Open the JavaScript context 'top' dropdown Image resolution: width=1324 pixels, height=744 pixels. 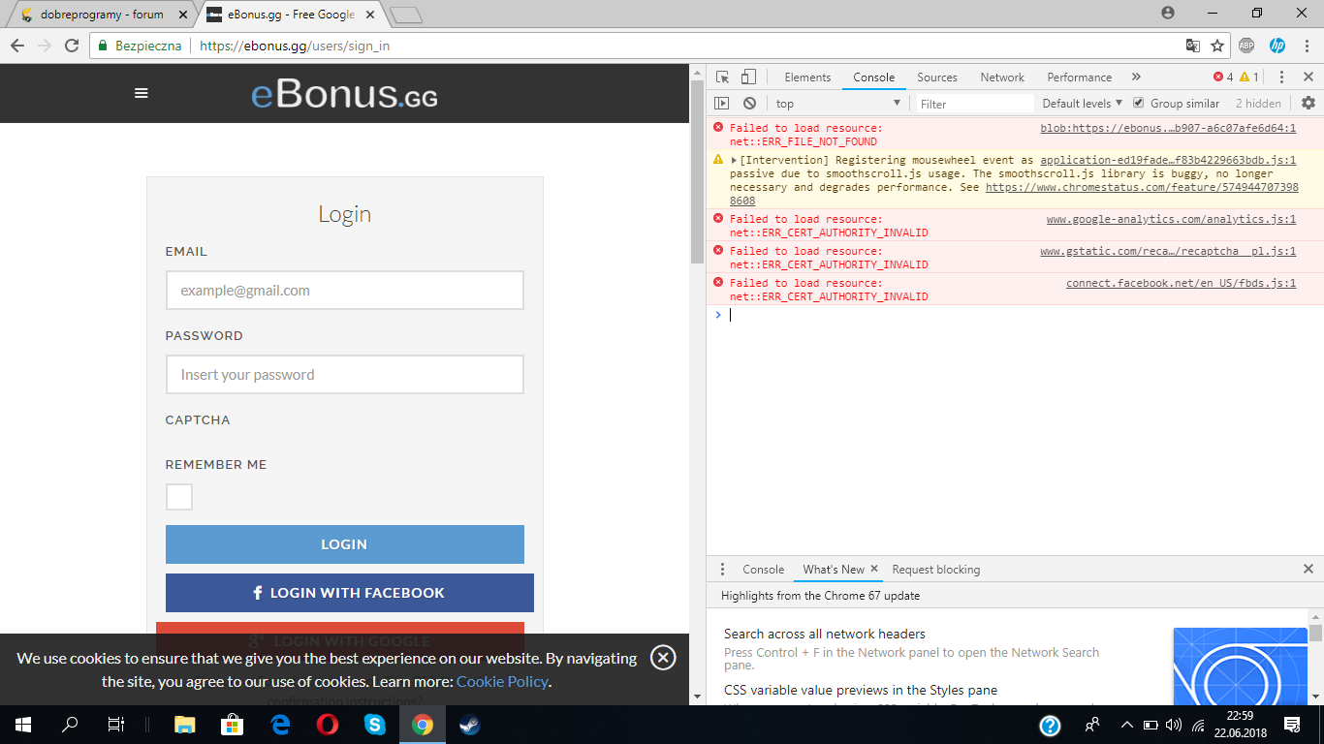click(x=838, y=104)
